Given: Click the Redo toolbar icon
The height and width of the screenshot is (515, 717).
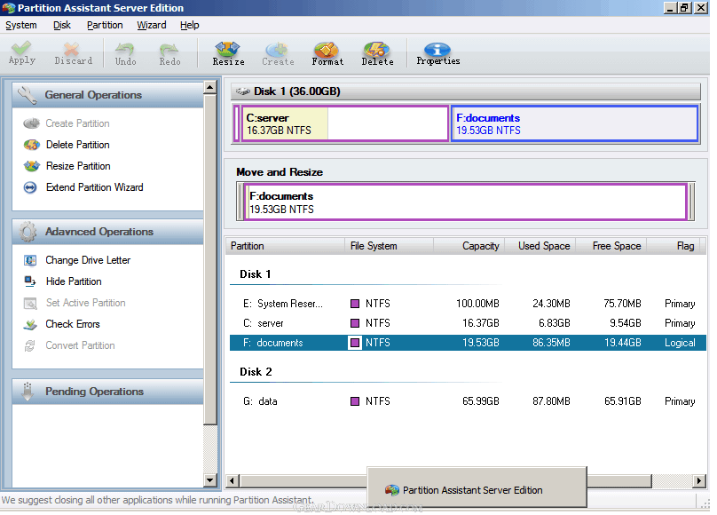Looking at the screenshot, I should (169, 49).
